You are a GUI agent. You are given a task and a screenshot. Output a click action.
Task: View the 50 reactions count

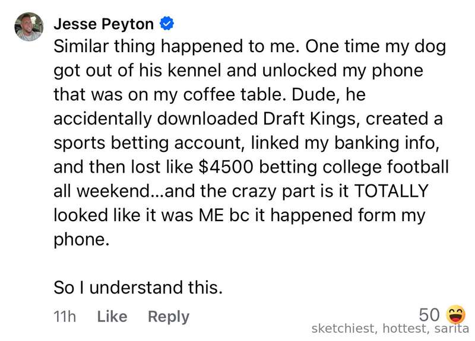point(429,315)
